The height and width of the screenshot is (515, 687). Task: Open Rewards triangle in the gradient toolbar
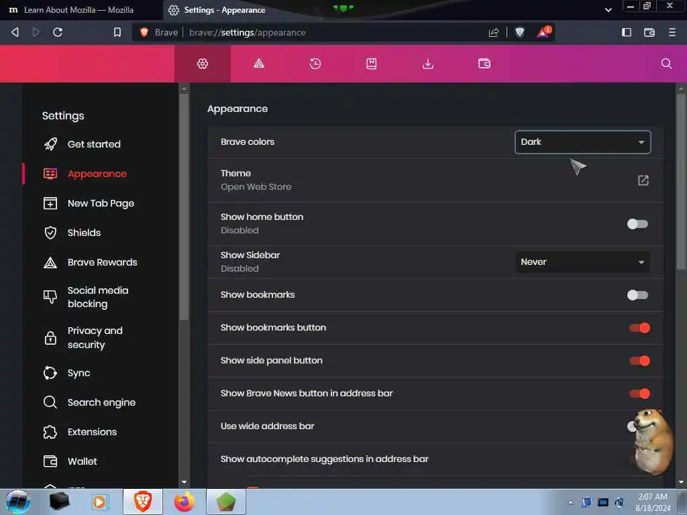click(259, 64)
